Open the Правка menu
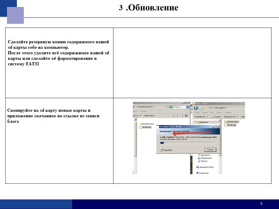Viewport: 279px width, 209px height. (x=205, y=113)
